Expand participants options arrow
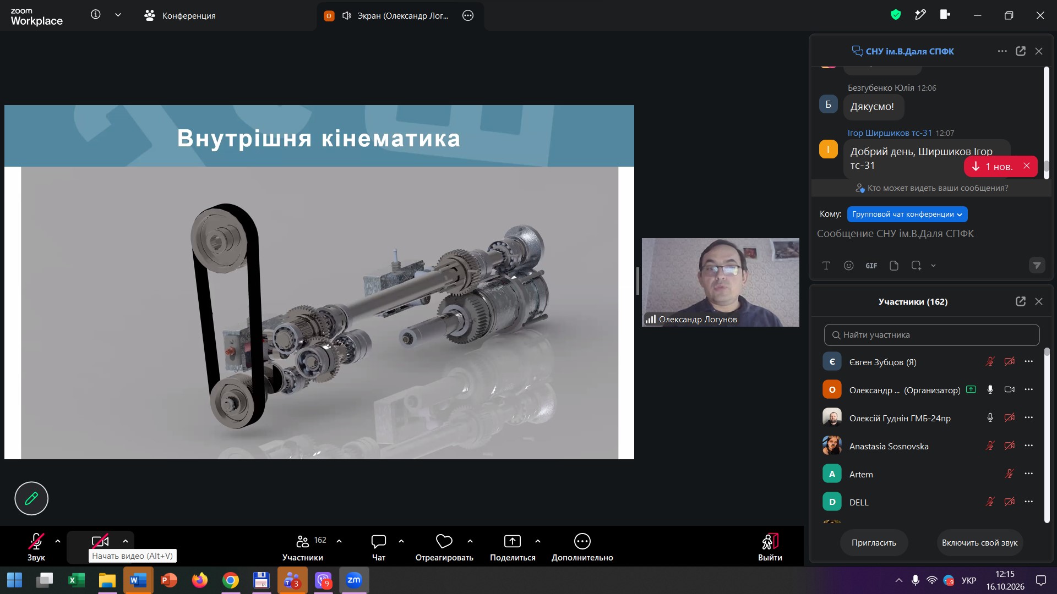1057x594 pixels. pyautogui.click(x=339, y=541)
